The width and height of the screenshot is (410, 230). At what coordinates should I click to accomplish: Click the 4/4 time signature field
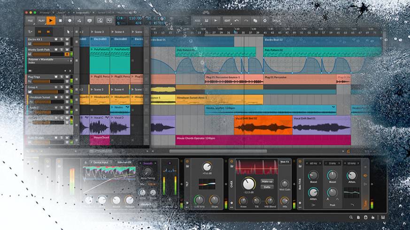(139, 23)
